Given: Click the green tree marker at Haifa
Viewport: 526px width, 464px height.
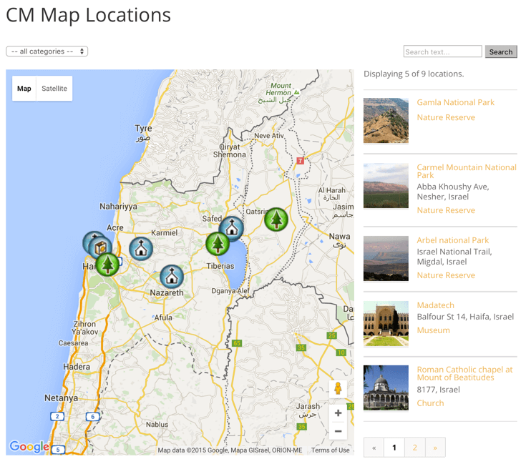Looking at the screenshot, I should 107,265.
